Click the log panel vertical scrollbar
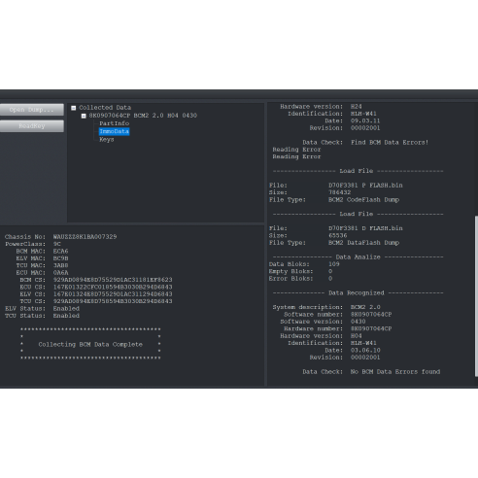The height and width of the screenshot is (478, 478). coord(476,296)
